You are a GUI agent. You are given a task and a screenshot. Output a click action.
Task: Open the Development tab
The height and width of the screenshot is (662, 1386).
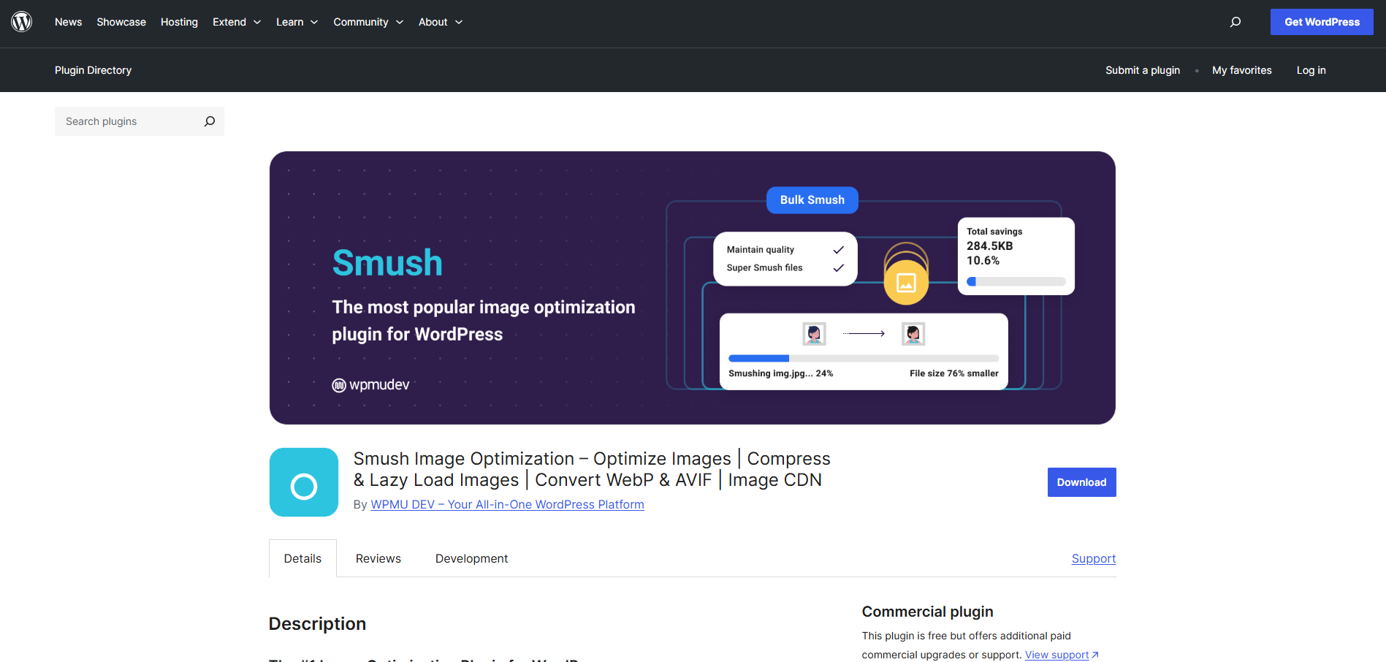click(471, 558)
